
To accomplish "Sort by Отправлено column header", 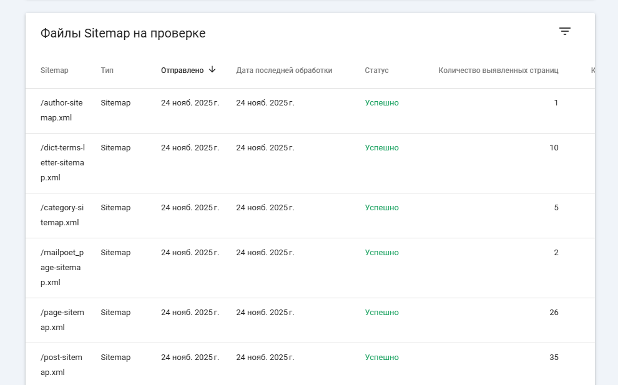I will (x=182, y=71).
